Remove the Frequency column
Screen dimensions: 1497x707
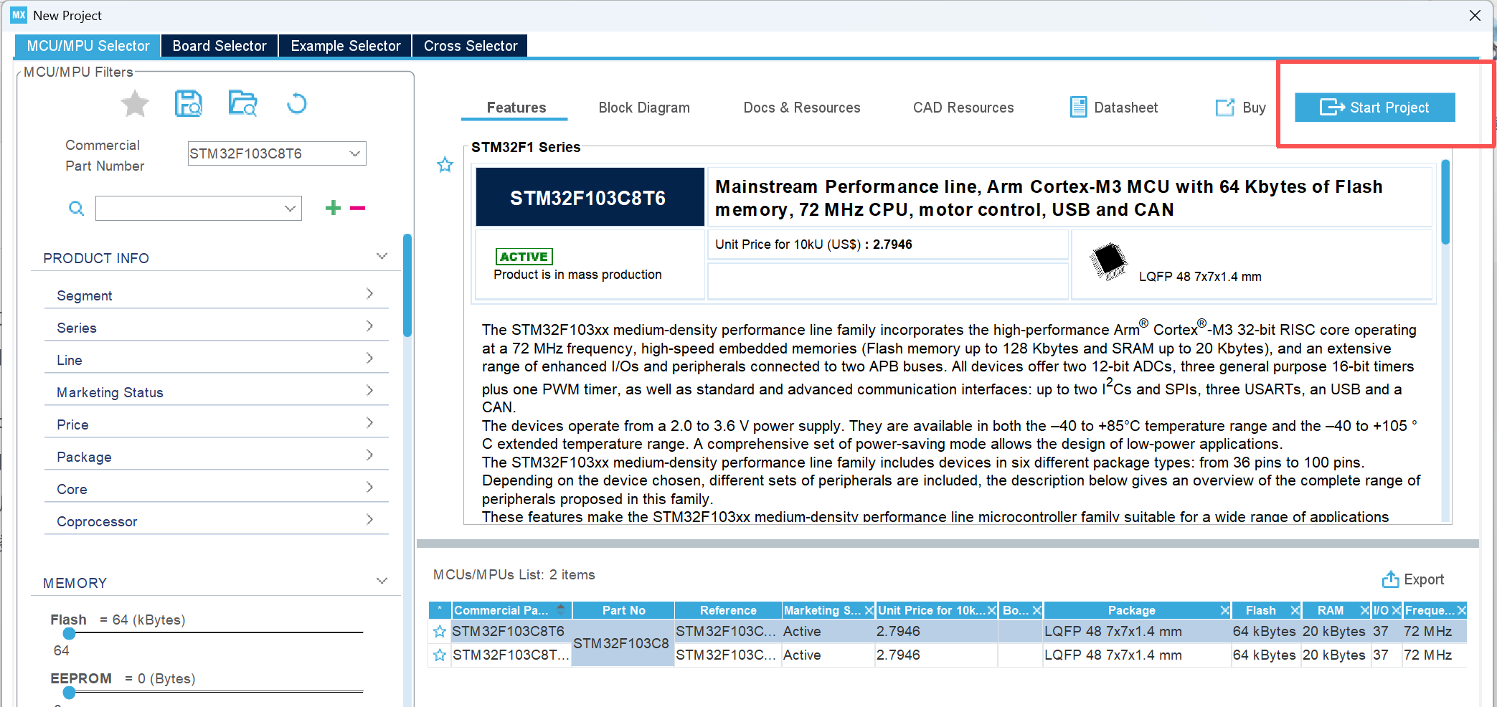(x=1462, y=610)
